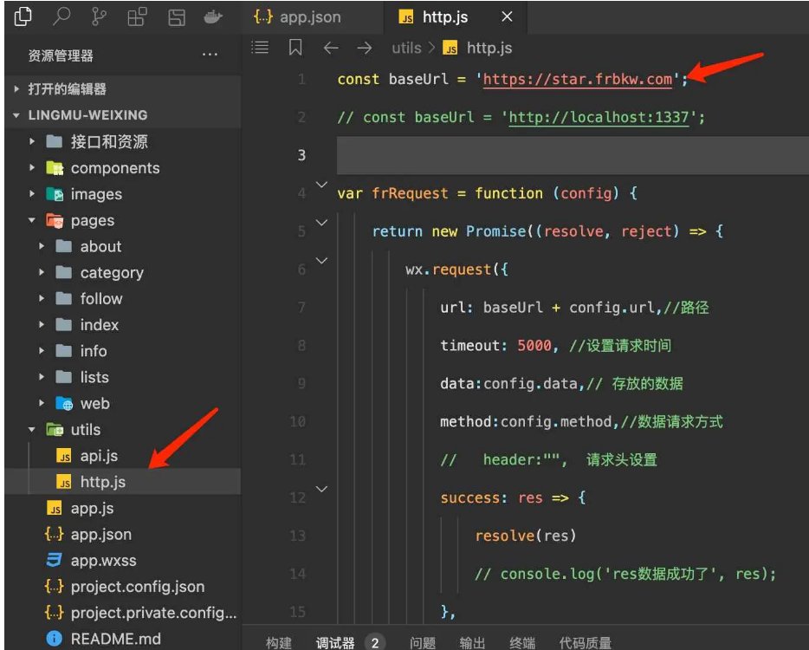
Task: Open api.js in the file tree
Action: pos(123,456)
